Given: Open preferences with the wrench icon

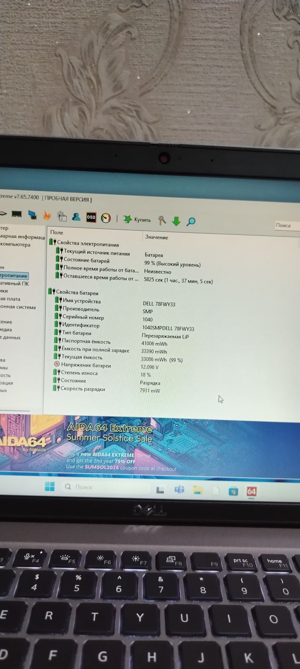Looking at the screenshot, I should pos(162,220).
